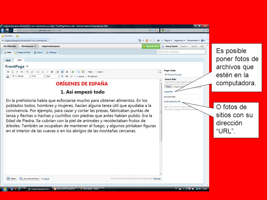The width and height of the screenshot is (267, 200).
Task: Open the Size dropdown
Action: tap(53, 76)
